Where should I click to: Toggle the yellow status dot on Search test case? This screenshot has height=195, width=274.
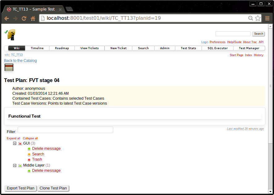pos(29,154)
